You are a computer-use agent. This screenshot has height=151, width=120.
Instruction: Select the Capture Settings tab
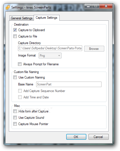46,18
